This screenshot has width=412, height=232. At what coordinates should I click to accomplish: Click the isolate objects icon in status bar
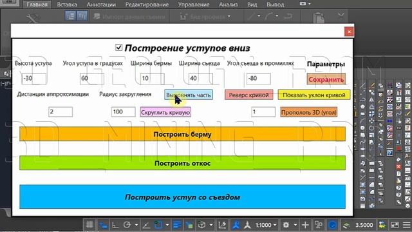click(319, 225)
